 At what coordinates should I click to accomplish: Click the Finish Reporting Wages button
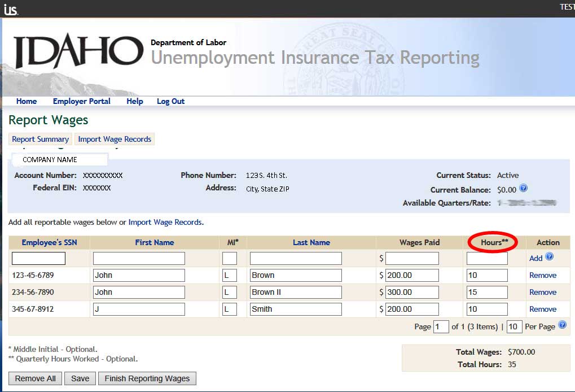coord(147,378)
